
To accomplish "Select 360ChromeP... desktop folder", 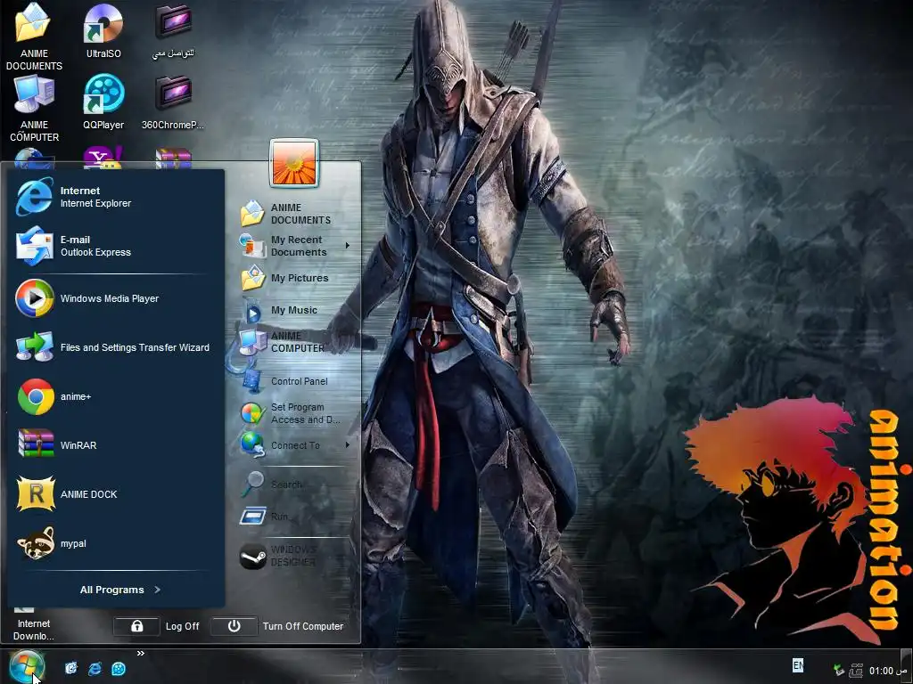I will pyautogui.click(x=173, y=102).
